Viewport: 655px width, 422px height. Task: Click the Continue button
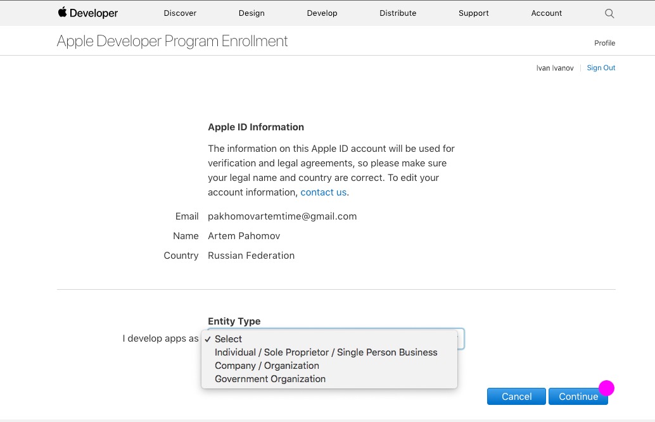578,396
